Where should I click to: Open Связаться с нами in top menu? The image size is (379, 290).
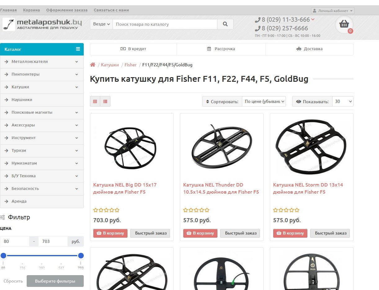point(111,10)
